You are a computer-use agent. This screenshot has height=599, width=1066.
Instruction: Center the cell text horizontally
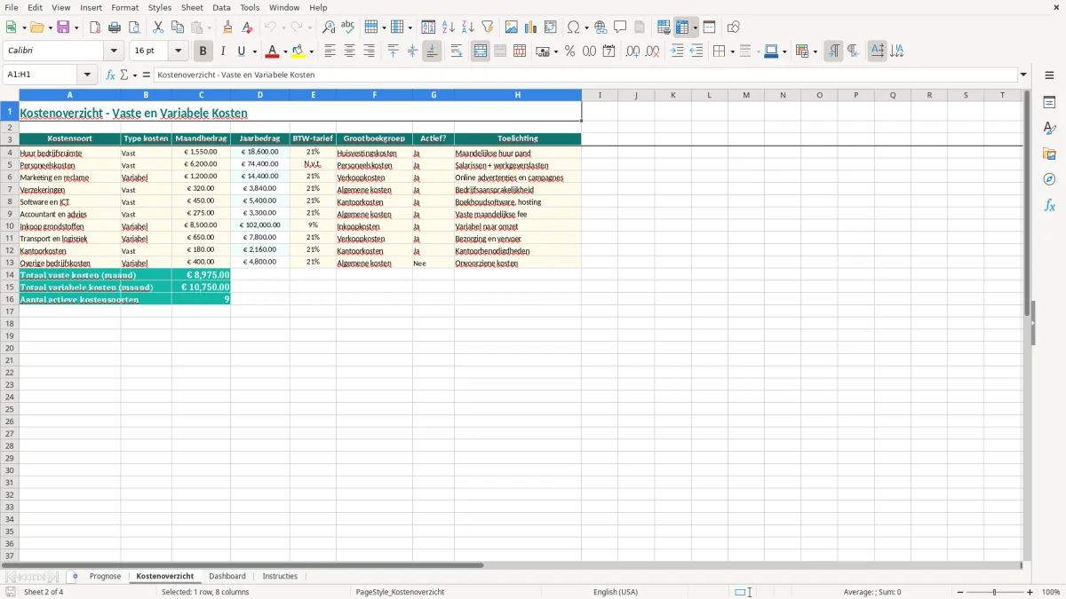pos(349,51)
